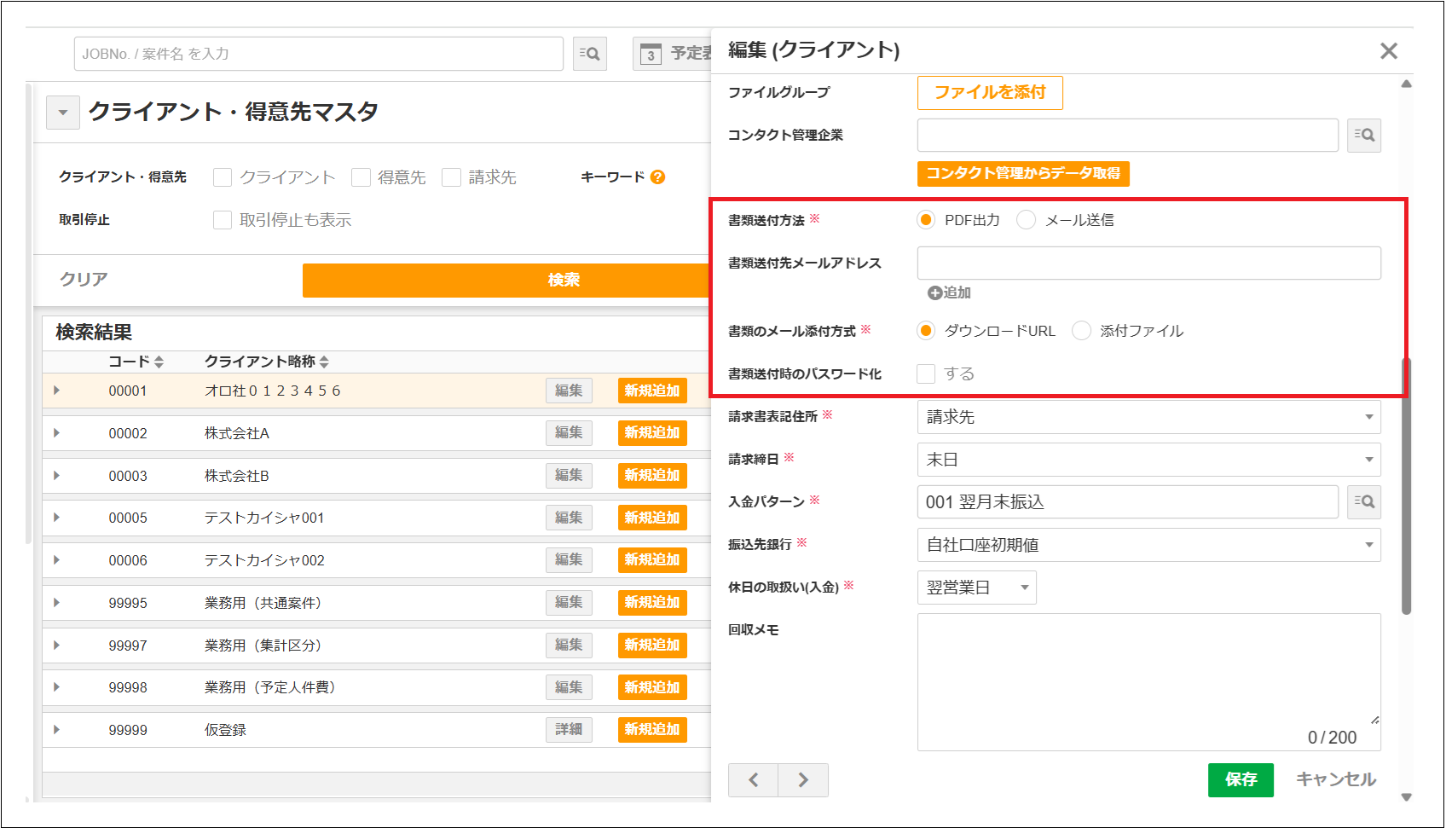Collapse the クライアント・得意先マスタ section

61,112
